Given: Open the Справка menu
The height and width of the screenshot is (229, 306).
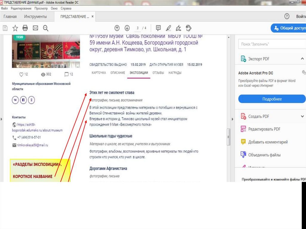Looking at the screenshot, I should [x=65, y=9].
